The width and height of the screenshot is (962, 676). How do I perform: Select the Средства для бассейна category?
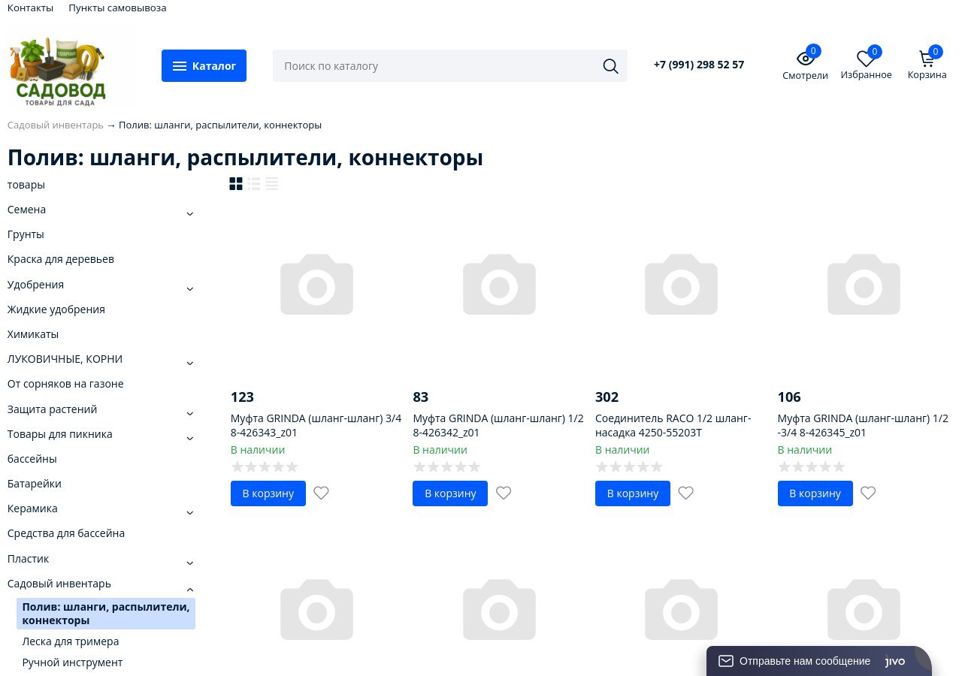pyautogui.click(x=66, y=533)
